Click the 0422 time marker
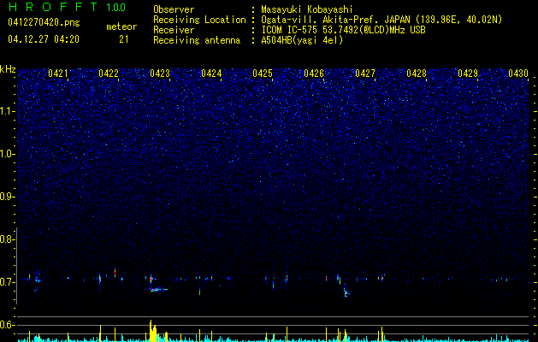 click(x=109, y=74)
